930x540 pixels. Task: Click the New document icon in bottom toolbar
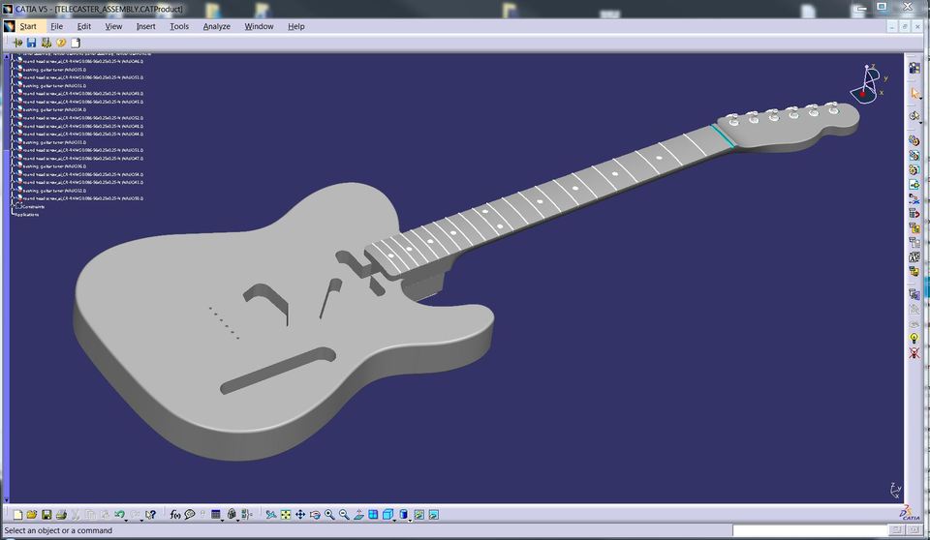[x=17, y=515]
